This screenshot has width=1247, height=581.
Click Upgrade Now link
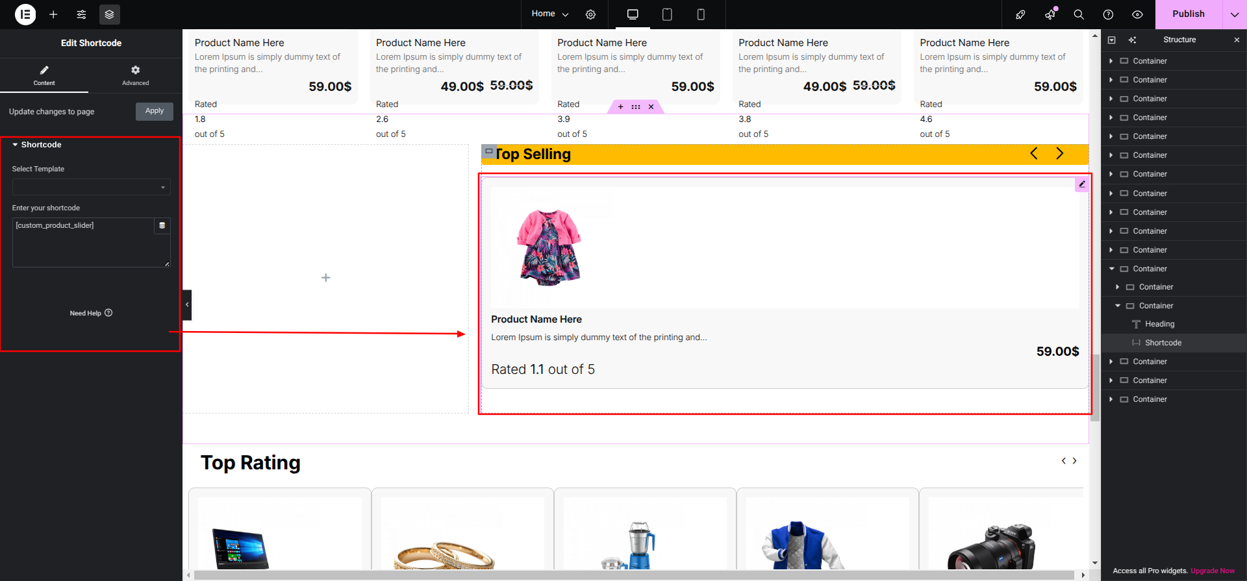(1213, 571)
